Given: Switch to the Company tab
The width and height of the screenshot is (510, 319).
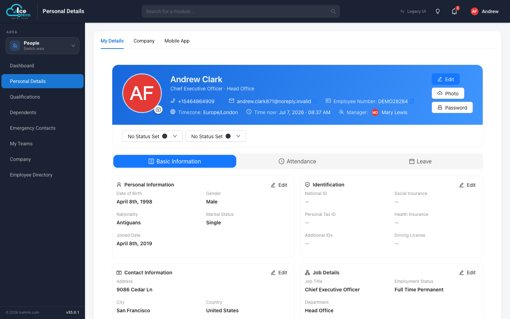Looking at the screenshot, I should (x=144, y=41).
